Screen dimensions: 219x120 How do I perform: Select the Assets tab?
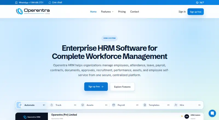click(94, 105)
